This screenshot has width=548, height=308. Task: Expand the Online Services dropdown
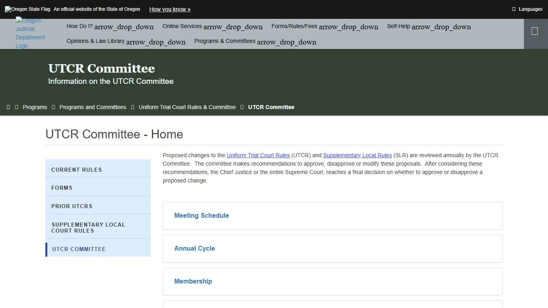click(212, 26)
